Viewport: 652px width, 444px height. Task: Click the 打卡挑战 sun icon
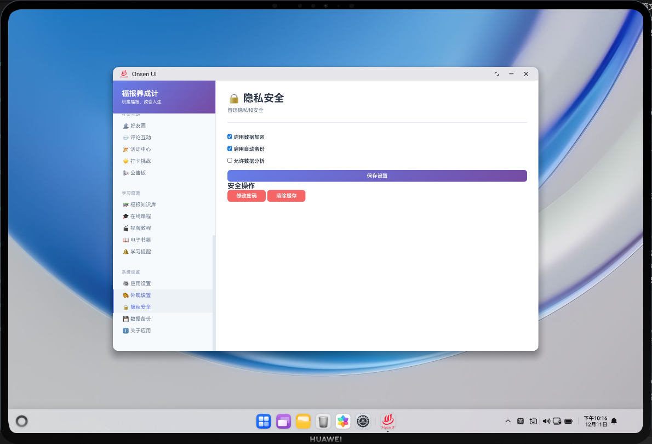pos(125,161)
